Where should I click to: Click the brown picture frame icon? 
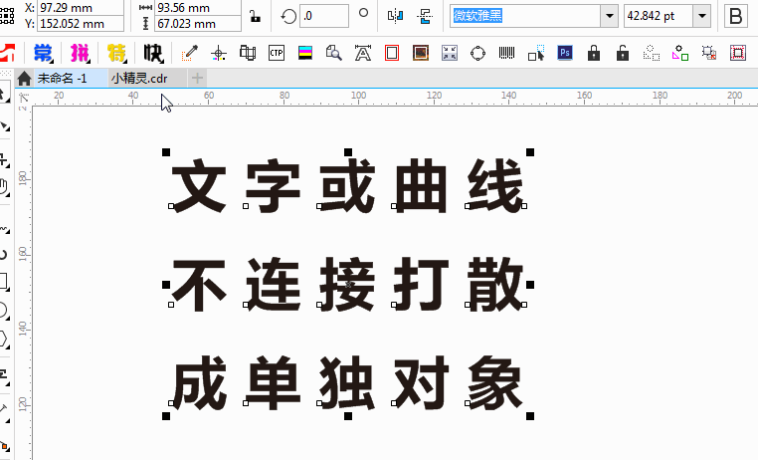(x=421, y=53)
